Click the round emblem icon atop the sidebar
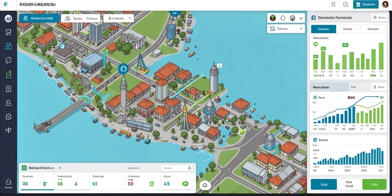392x196 pixels. pos(8,18)
